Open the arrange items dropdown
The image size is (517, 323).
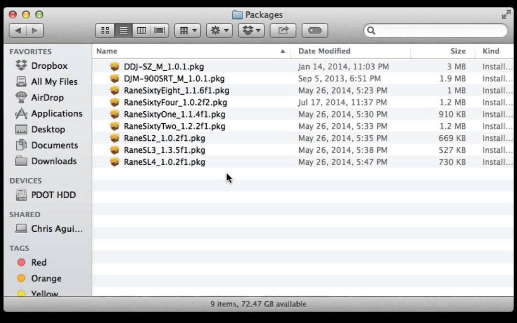[x=188, y=31]
